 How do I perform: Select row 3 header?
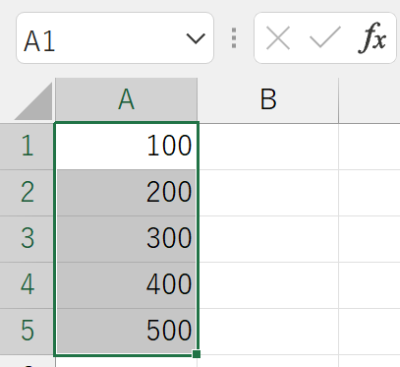(x=27, y=239)
